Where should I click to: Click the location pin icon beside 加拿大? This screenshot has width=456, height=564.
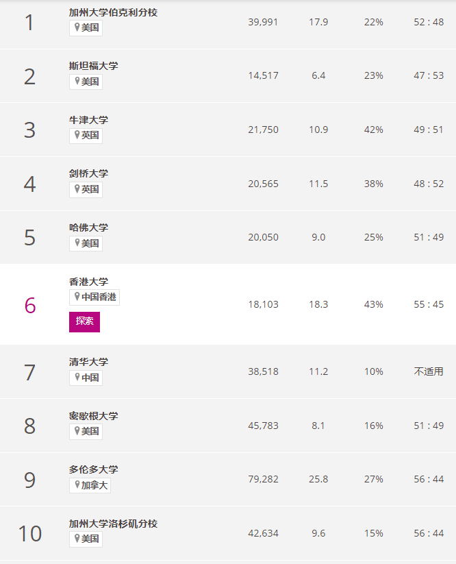coord(77,485)
